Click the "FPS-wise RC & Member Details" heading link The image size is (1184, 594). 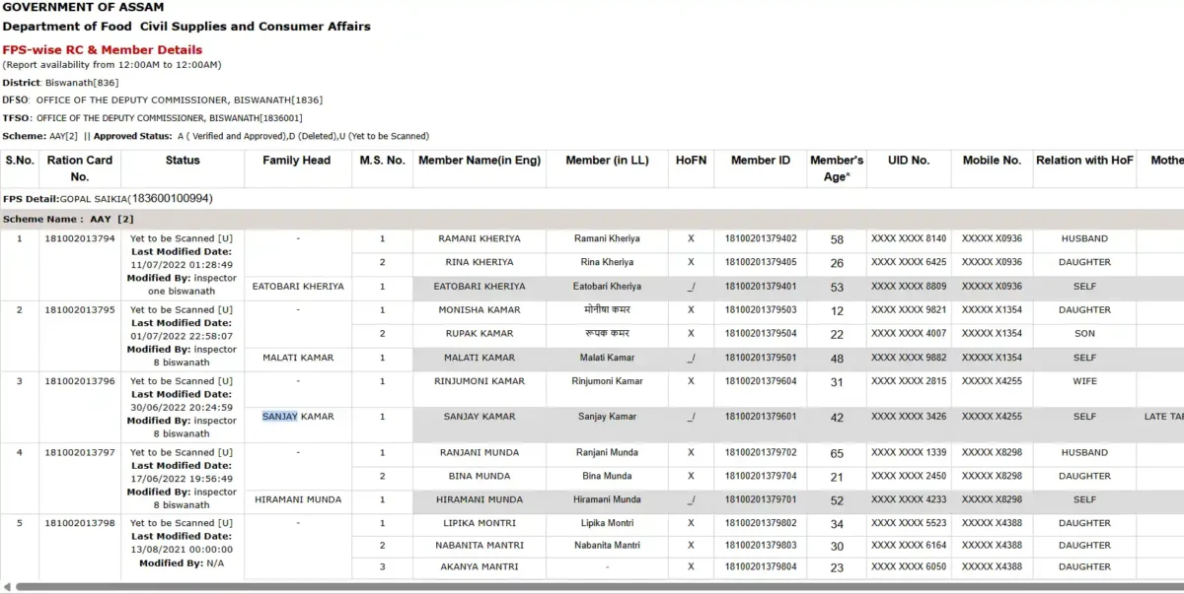click(x=102, y=49)
